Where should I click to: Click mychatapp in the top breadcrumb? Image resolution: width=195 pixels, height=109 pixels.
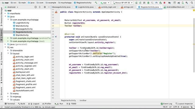[x=66, y=3]
